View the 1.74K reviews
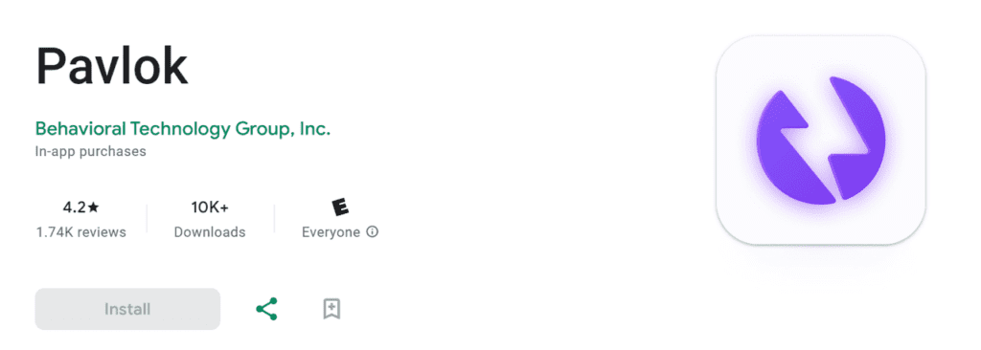 tap(81, 231)
